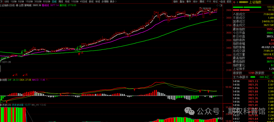The width and height of the screenshot is (274, 122).
Task: Click the 画线 drawing tools button
Action: pyautogui.click(x=202, y=2)
